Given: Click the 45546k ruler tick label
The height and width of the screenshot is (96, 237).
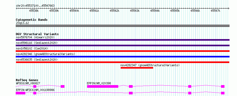Looking at the screenshot, I should (195, 11).
